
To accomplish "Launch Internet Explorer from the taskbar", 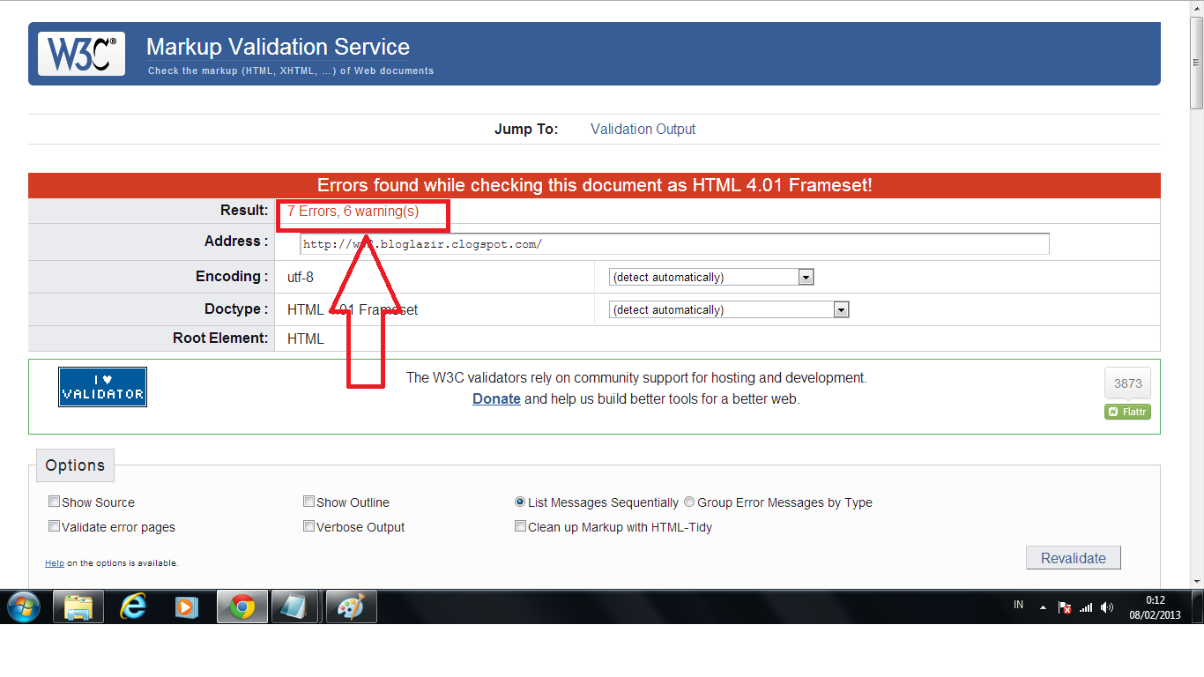I will [133, 606].
